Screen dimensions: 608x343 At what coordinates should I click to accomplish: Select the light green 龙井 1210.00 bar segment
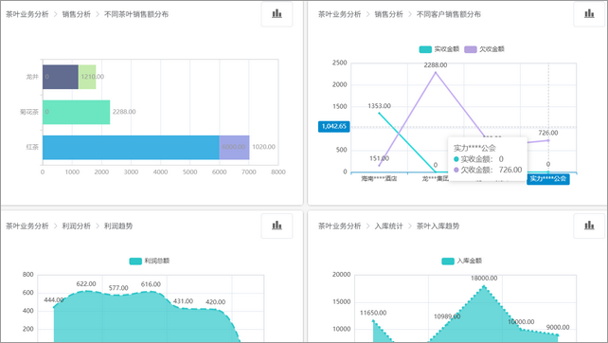click(87, 77)
